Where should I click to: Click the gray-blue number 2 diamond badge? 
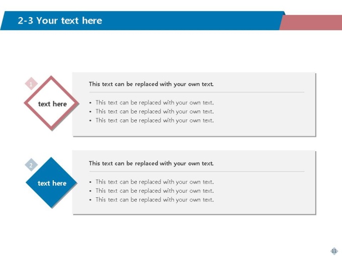(x=31, y=165)
